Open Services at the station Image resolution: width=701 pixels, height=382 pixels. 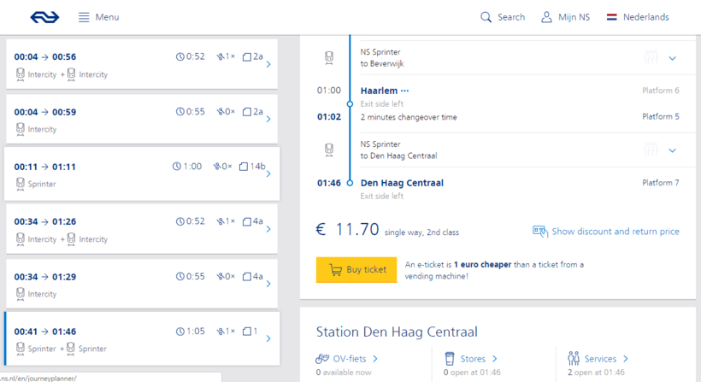605,359
